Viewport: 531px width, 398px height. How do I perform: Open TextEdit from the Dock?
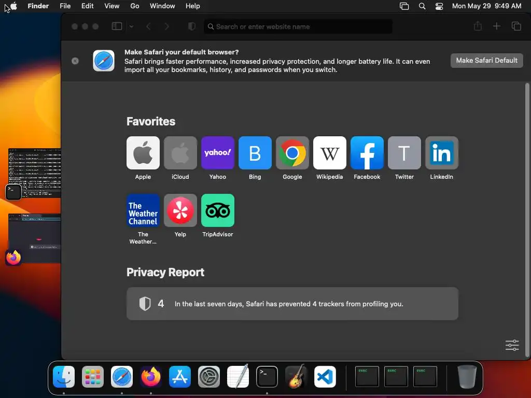[x=237, y=377]
